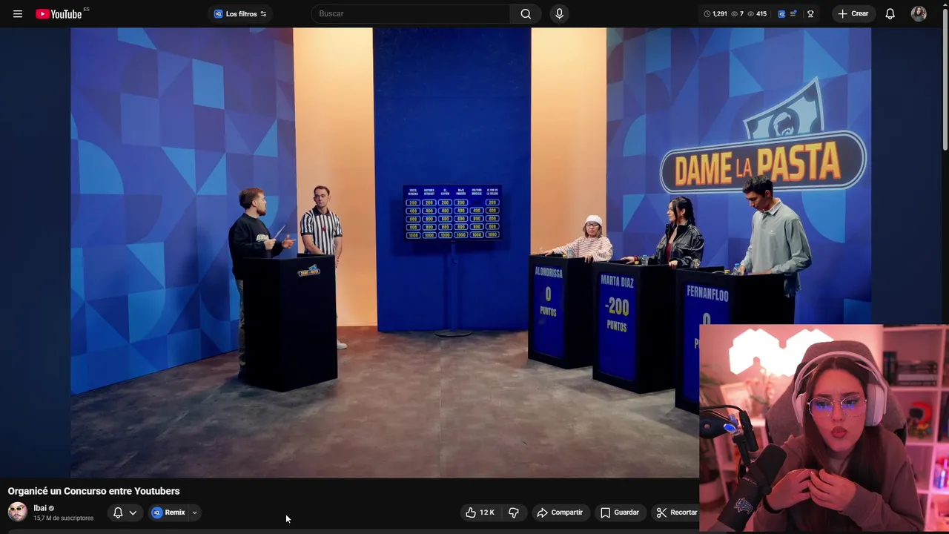Click the title Organicé un Concurso entre Youtubers
The height and width of the screenshot is (534, 949).
click(93, 491)
